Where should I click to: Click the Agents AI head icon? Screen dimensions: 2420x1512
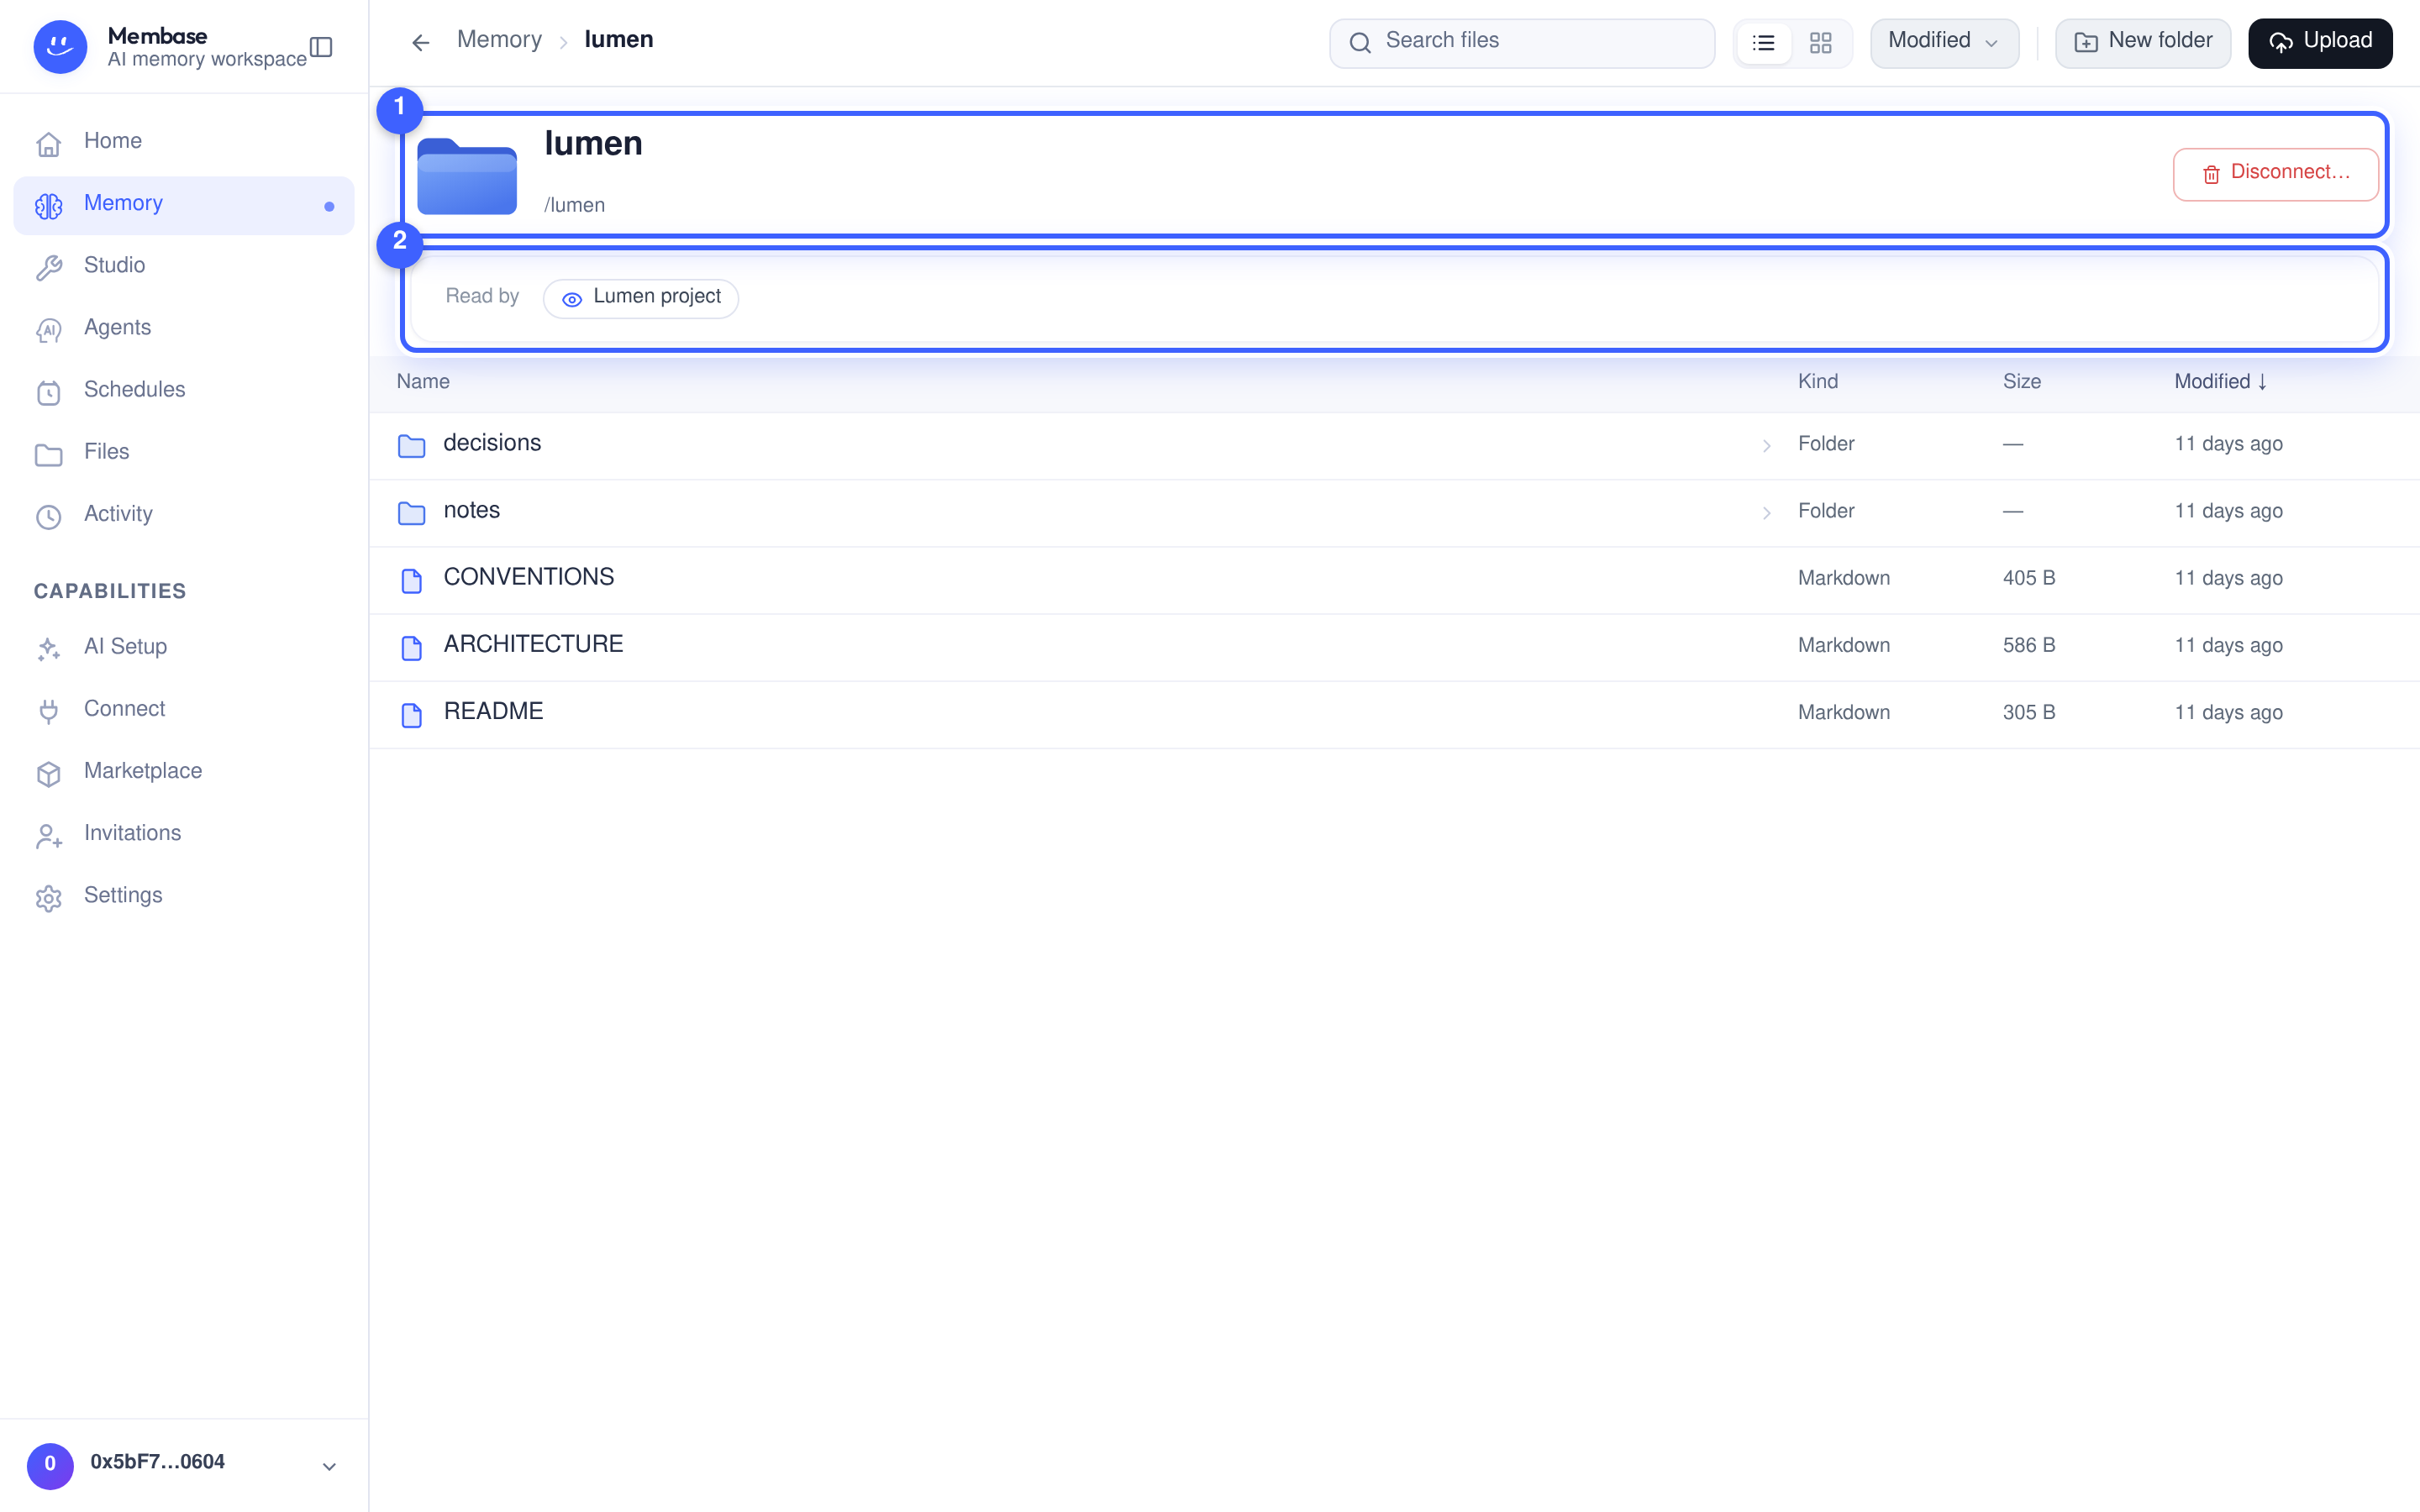48,329
